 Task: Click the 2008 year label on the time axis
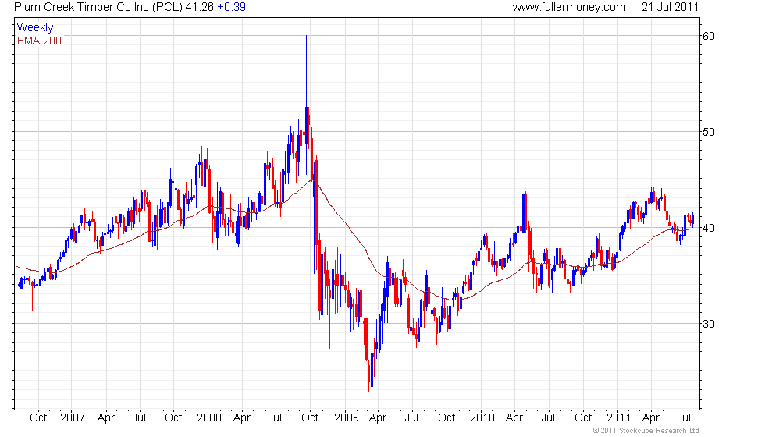pos(209,418)
